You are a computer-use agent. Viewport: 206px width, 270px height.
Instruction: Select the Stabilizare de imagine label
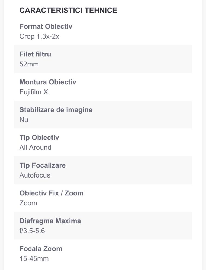(x=56, y=110)
